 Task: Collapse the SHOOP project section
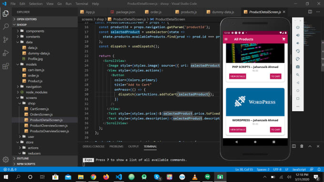point(45,25)
